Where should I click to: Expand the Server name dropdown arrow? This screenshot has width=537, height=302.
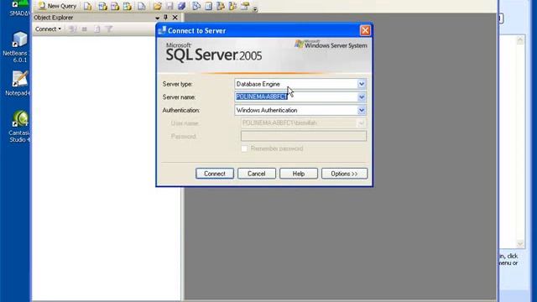click(362, 97)
